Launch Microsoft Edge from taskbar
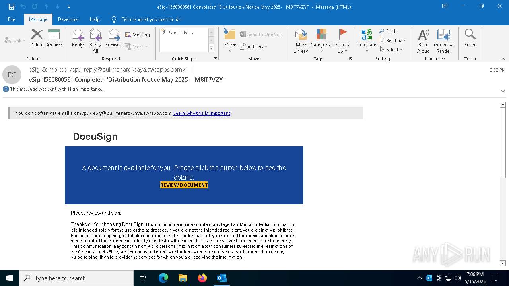509x286 pixels. pyautogui.click(x=163, y=278)
